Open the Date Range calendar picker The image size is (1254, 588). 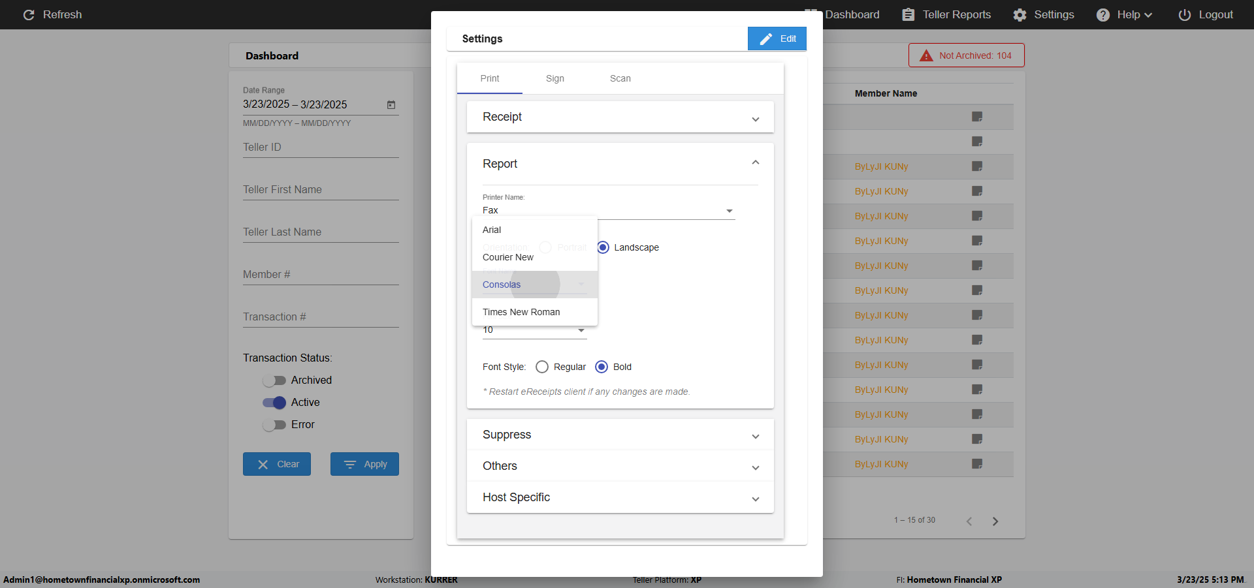(391, 104)
